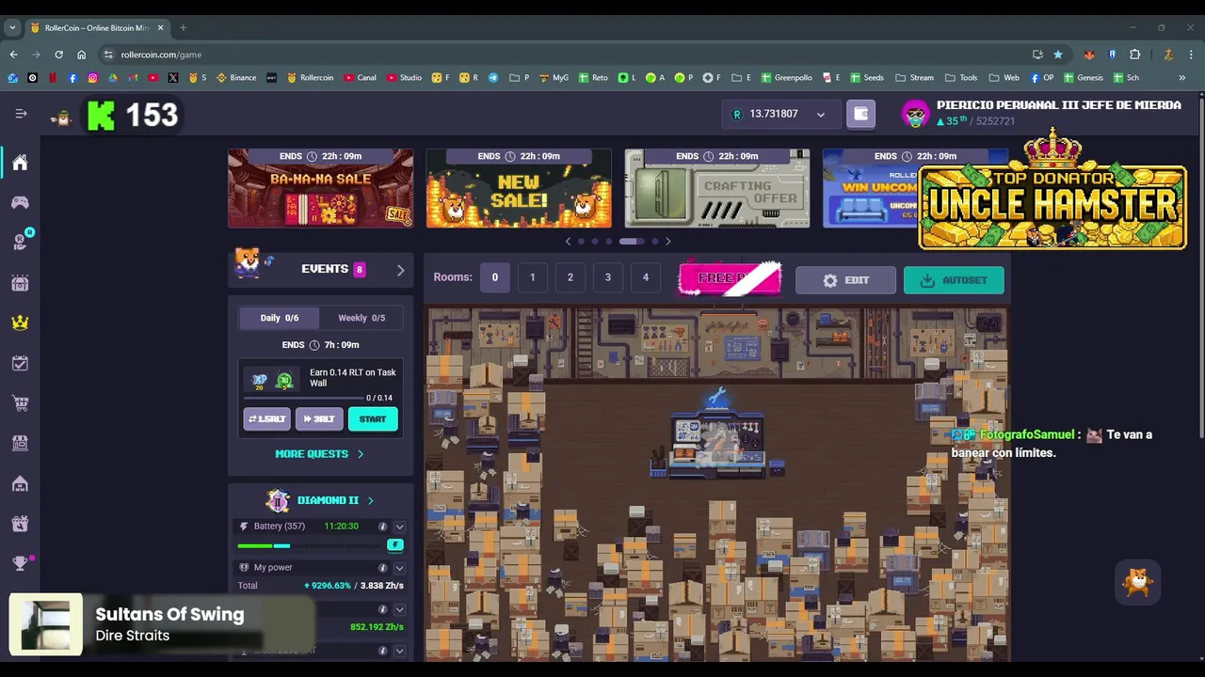The width and height of the screenshot is (1205, 677).
Task: Select room 2
Action: point(570,277)
